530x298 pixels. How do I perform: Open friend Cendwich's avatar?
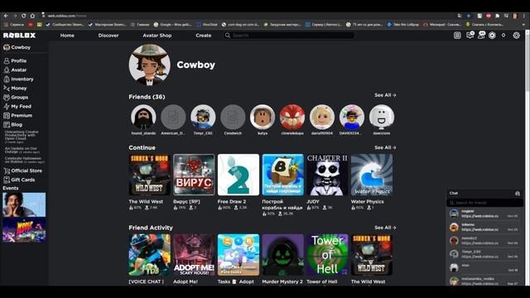pos(233,117)
